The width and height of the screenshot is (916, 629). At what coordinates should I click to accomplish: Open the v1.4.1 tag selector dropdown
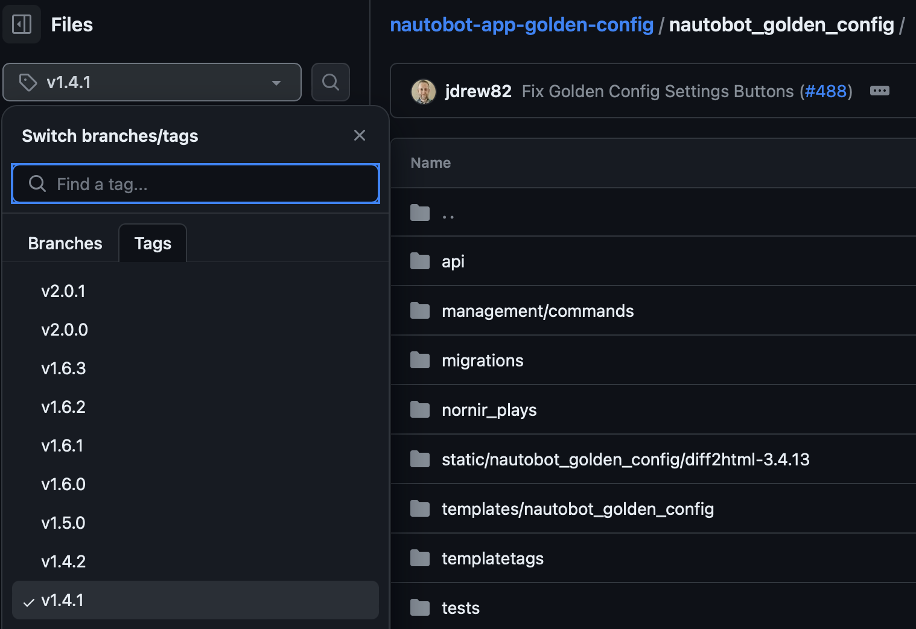click(152, 82)
